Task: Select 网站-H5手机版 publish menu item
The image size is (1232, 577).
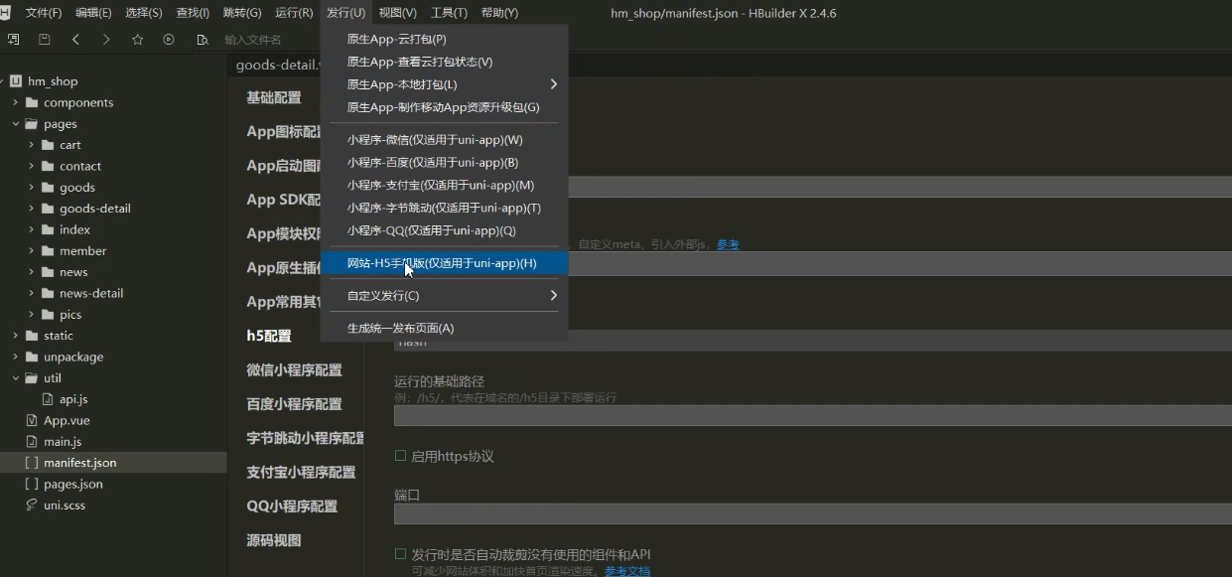Action: click(x=444, y=263)
